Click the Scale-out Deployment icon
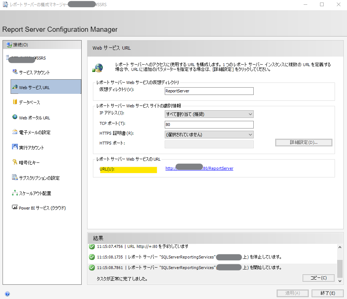 pyautogui.click(x=15, y=193)
